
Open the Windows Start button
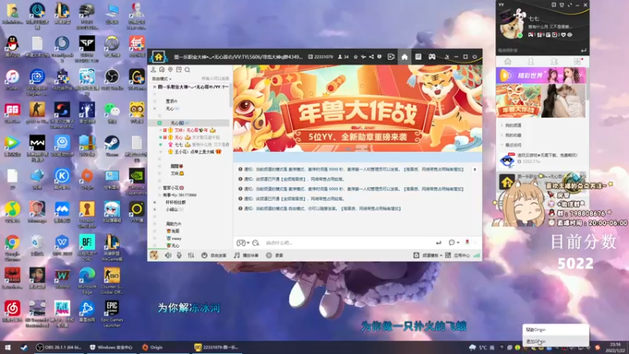point(7,347)
